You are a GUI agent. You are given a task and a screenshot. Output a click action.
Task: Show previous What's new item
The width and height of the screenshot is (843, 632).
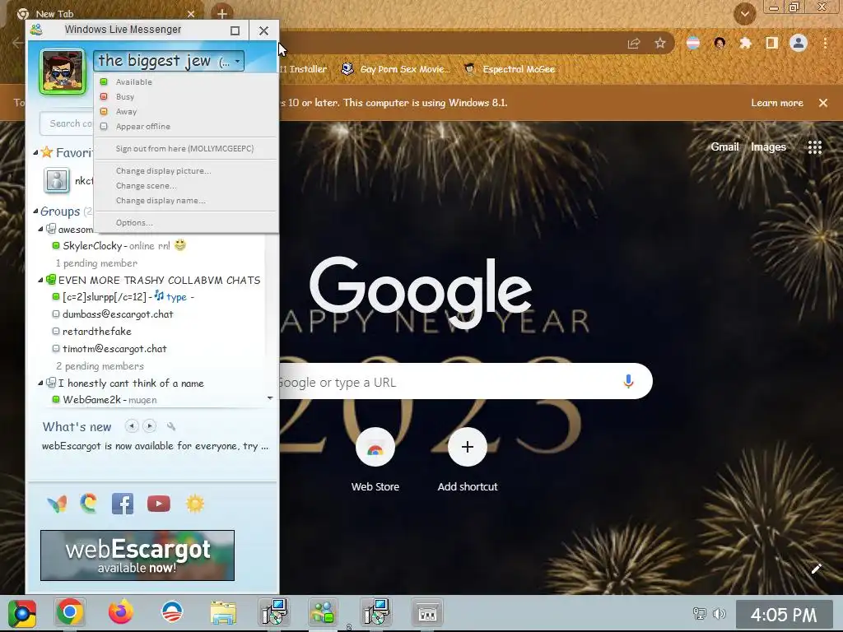(x=131, y=426)
